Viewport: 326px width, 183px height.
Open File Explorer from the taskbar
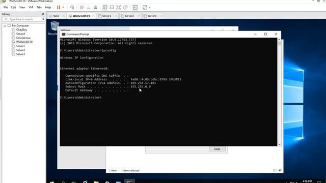[x=96, y=182]
